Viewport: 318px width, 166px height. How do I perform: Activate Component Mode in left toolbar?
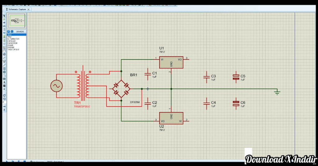[x=4, y=19]
